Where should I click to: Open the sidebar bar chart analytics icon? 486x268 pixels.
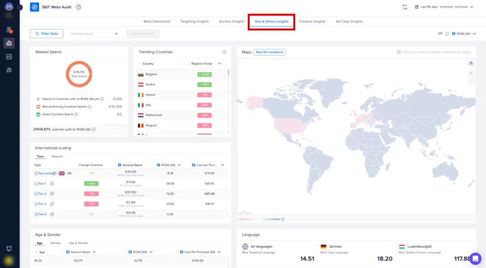9,43
